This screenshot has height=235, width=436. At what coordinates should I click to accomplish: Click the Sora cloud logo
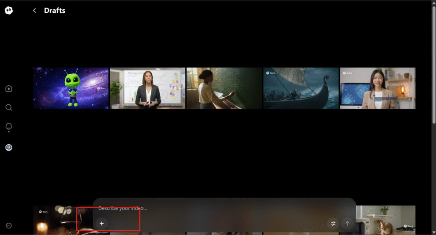(x=9, y=11)
